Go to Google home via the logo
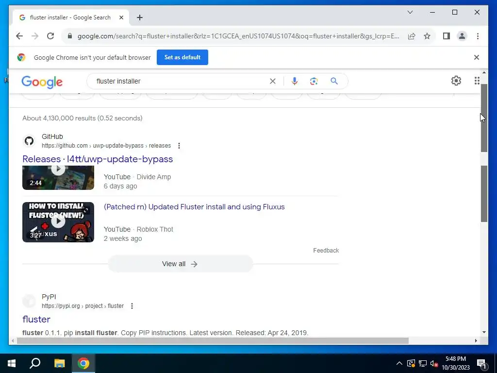 [42, 82]
